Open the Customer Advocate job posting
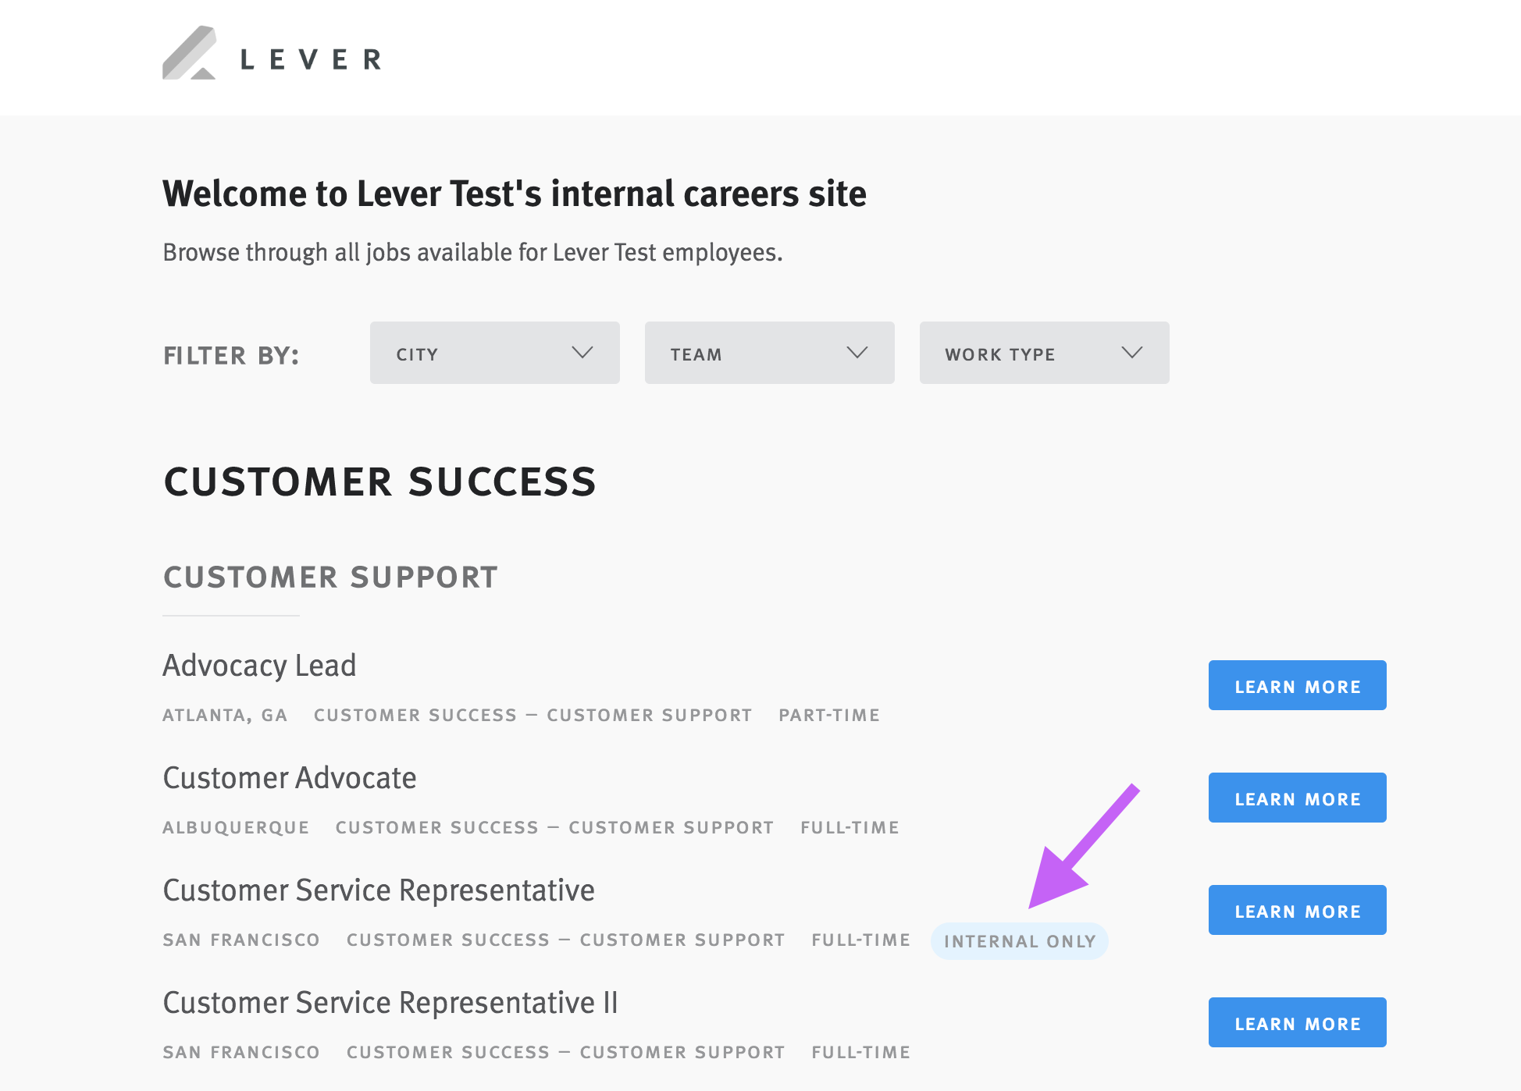The width and height of the screenshot is (1521, 1091). (x=289, y=777)
